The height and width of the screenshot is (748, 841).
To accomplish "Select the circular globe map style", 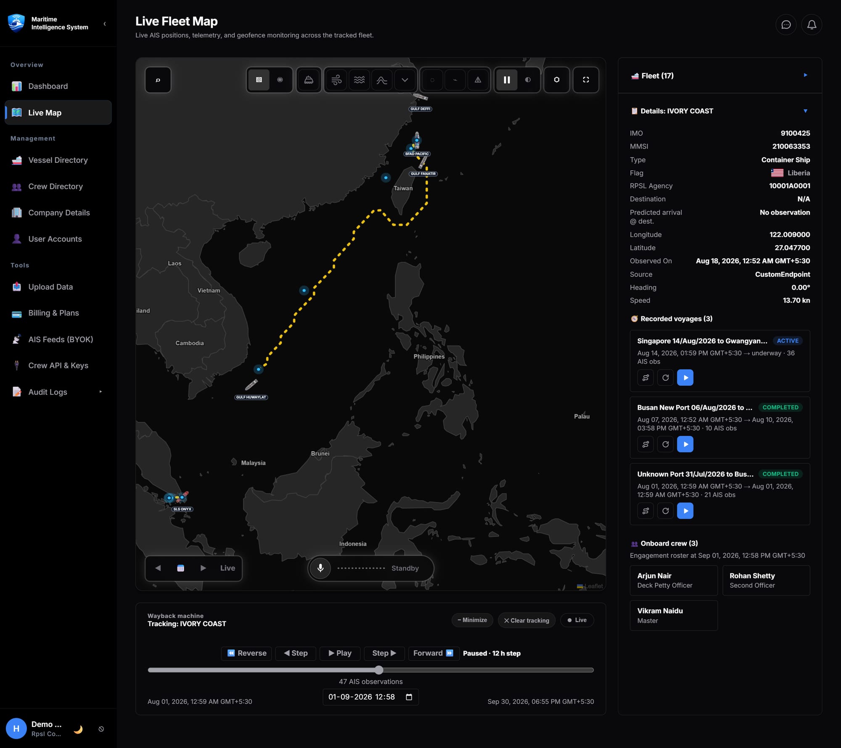I will tap(280, 80).
